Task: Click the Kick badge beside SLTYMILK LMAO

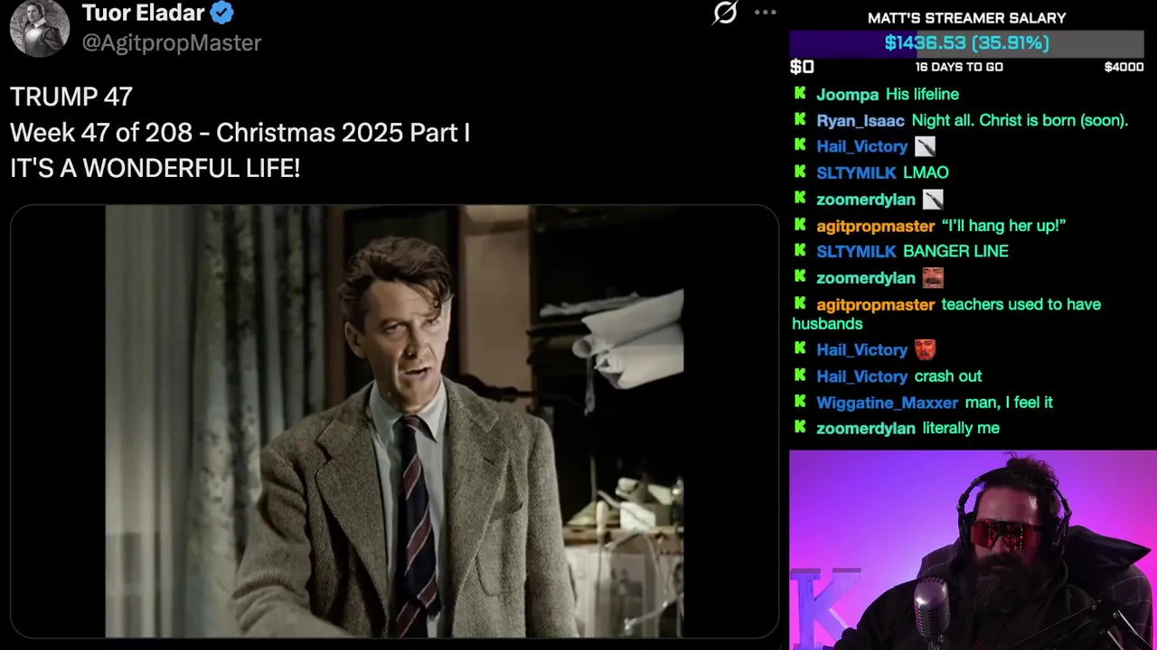Action: 800,172
